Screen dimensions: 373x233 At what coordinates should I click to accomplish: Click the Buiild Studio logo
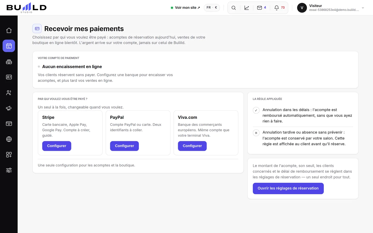coord(26,8)
